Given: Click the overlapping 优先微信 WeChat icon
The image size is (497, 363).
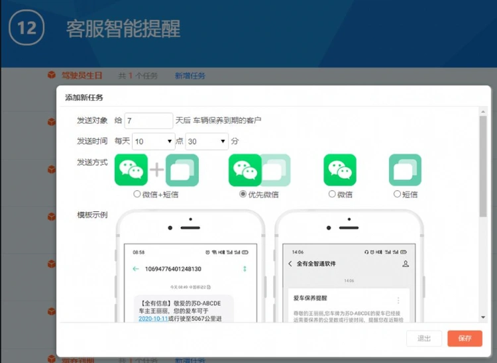Looking at the screenshot, I should coord(245,170).
